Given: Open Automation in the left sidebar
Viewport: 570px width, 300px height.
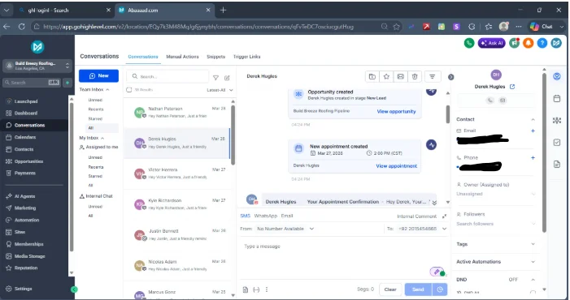Looking at the screenshot, I should pyautogui.click(x=27, y=220).
